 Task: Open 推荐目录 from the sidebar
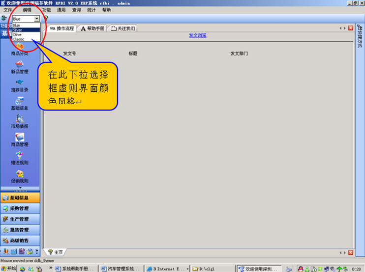[20, 85]
